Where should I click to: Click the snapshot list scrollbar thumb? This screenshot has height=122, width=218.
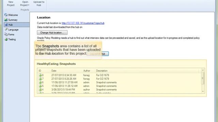coord(203,78)
